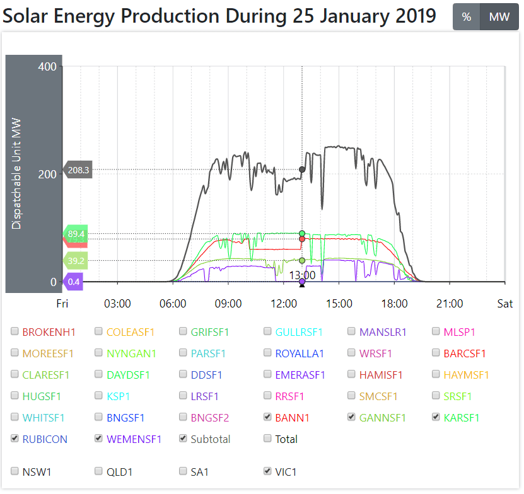Hide the RUBICON series
Image resolution: width=524 pixels, height=494 pixels.
pyautogui.click(x=15, y=439)
